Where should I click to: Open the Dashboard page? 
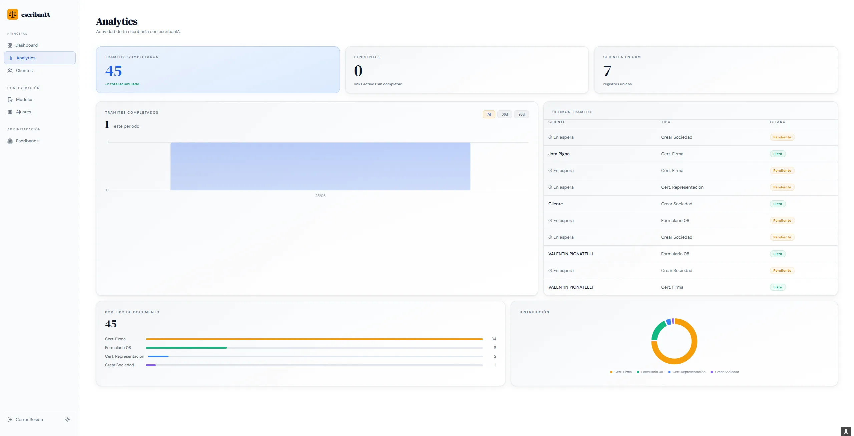click(x=40, y=45)
